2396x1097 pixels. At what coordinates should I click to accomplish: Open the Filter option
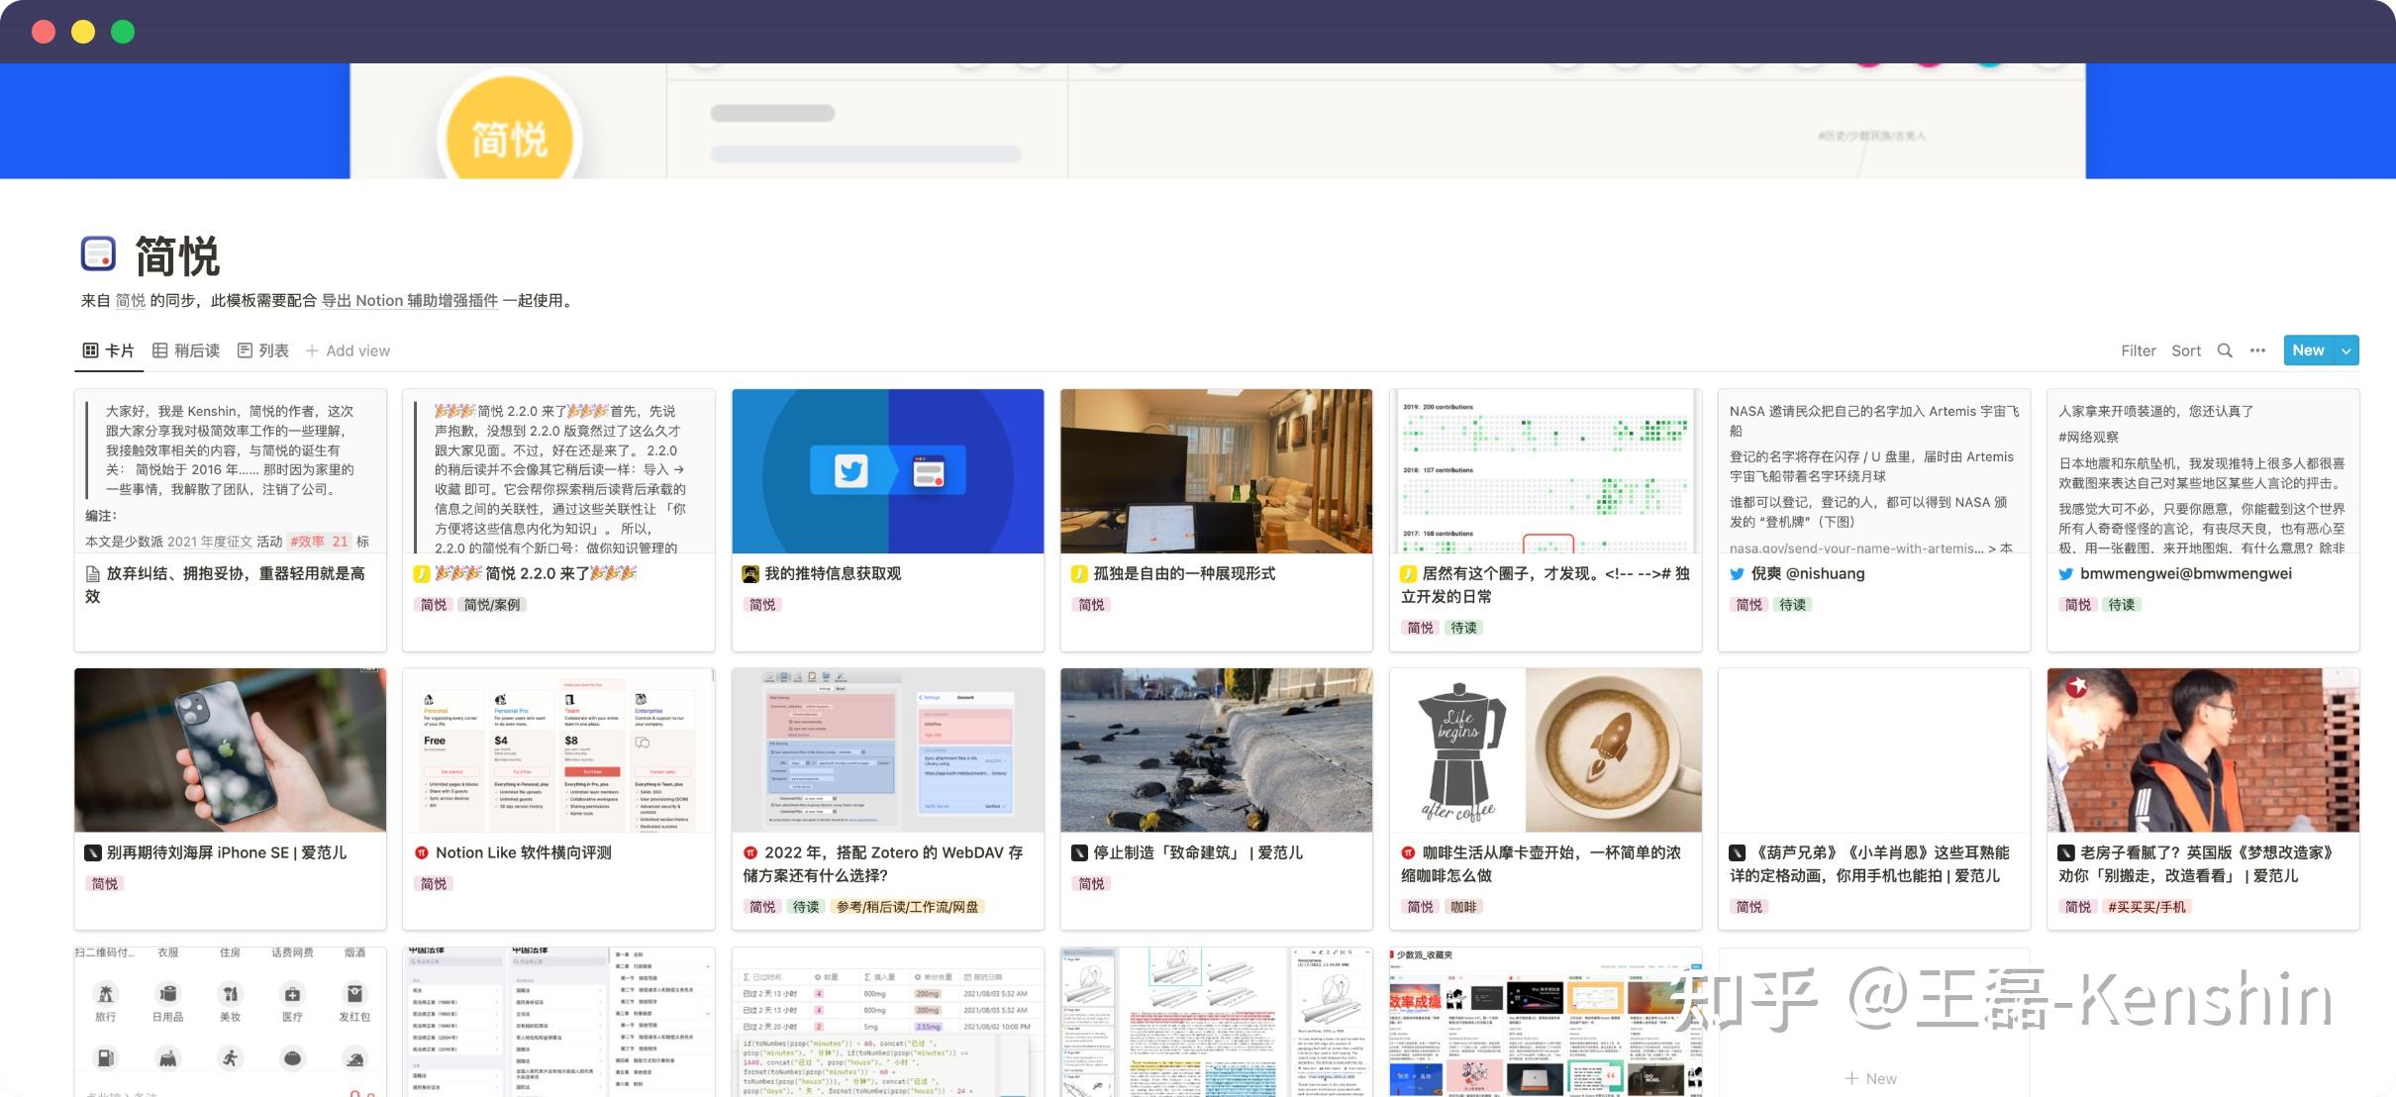[x=2138, y=350]
